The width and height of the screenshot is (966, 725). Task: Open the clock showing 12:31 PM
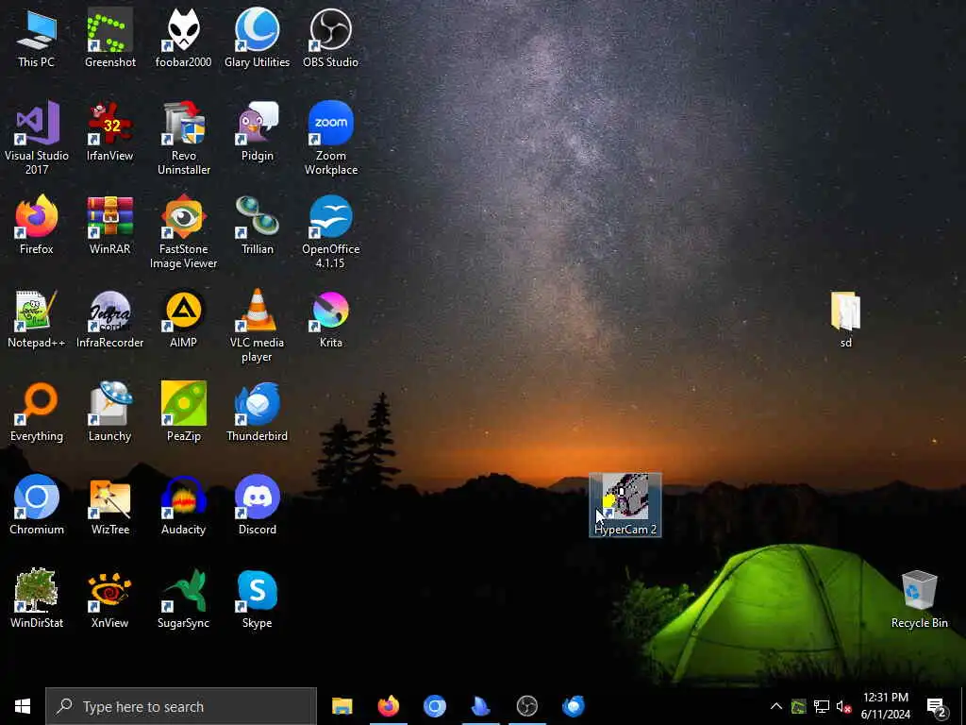885,706
